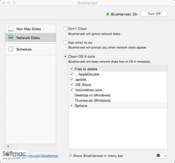Click the plus add button
This screenshot has height=163, width=175.
(8, 146)
